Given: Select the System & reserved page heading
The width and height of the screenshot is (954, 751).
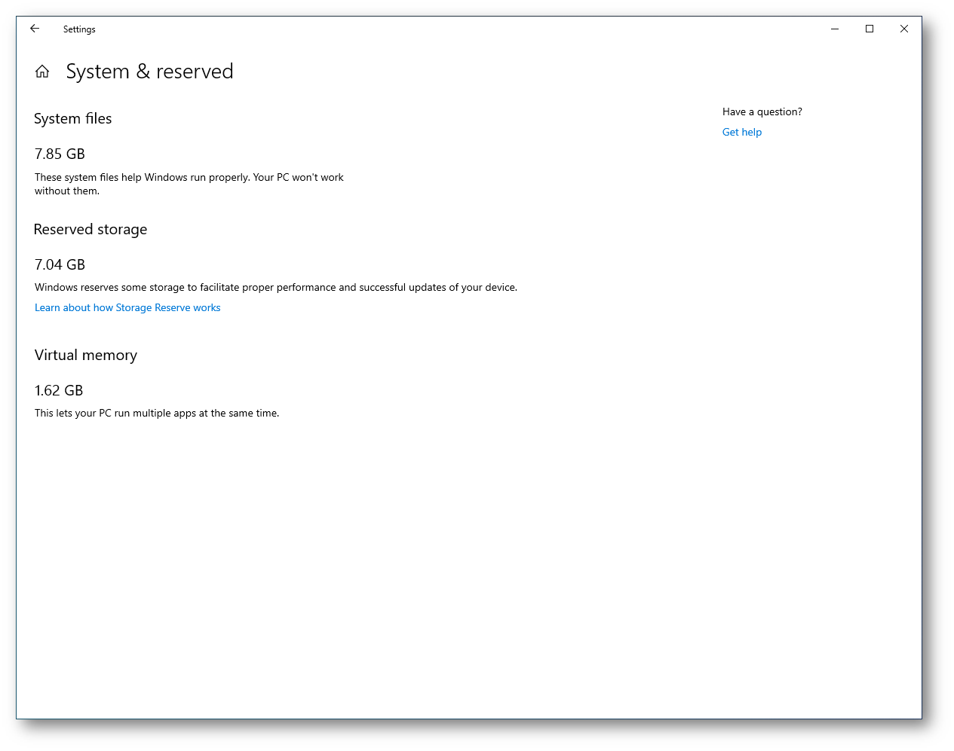Looking at the screenshot, I should click(x=150, y=72).
